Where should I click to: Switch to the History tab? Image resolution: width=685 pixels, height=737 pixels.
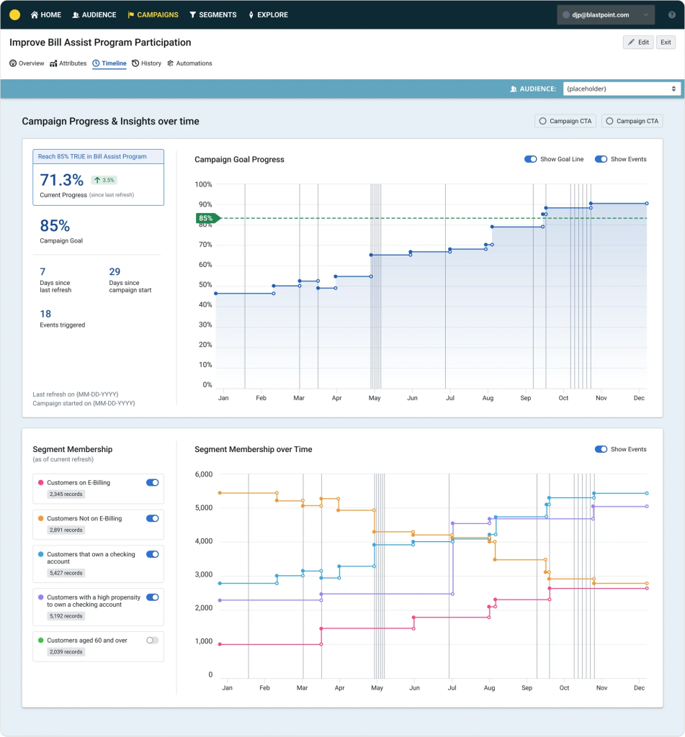click(x=147, y=63)
